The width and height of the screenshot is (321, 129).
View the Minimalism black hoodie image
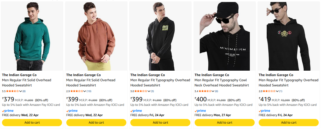click(225, 36)
